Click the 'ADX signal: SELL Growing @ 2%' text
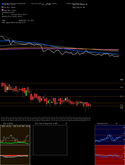The image size is (125, 165). 14,22
